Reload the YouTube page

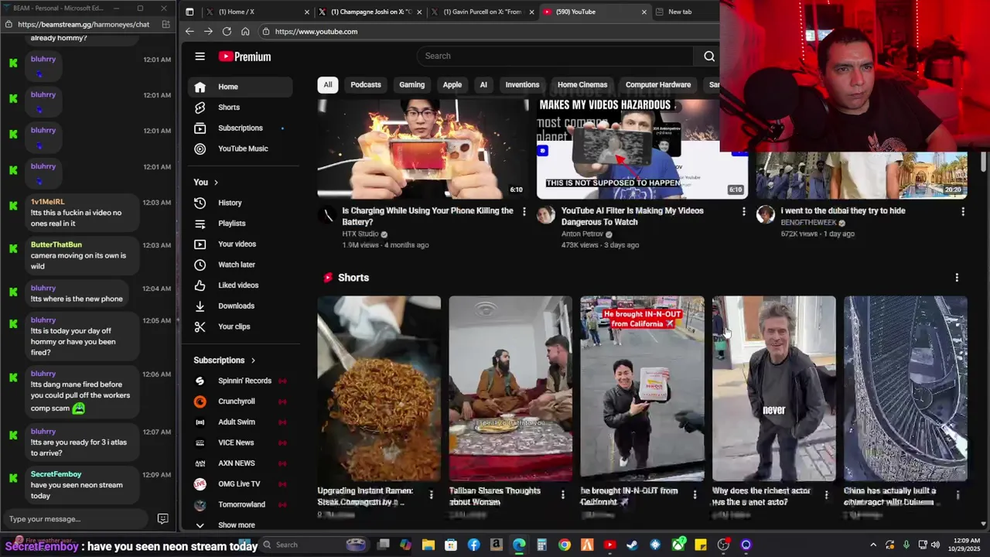[227, 32]
